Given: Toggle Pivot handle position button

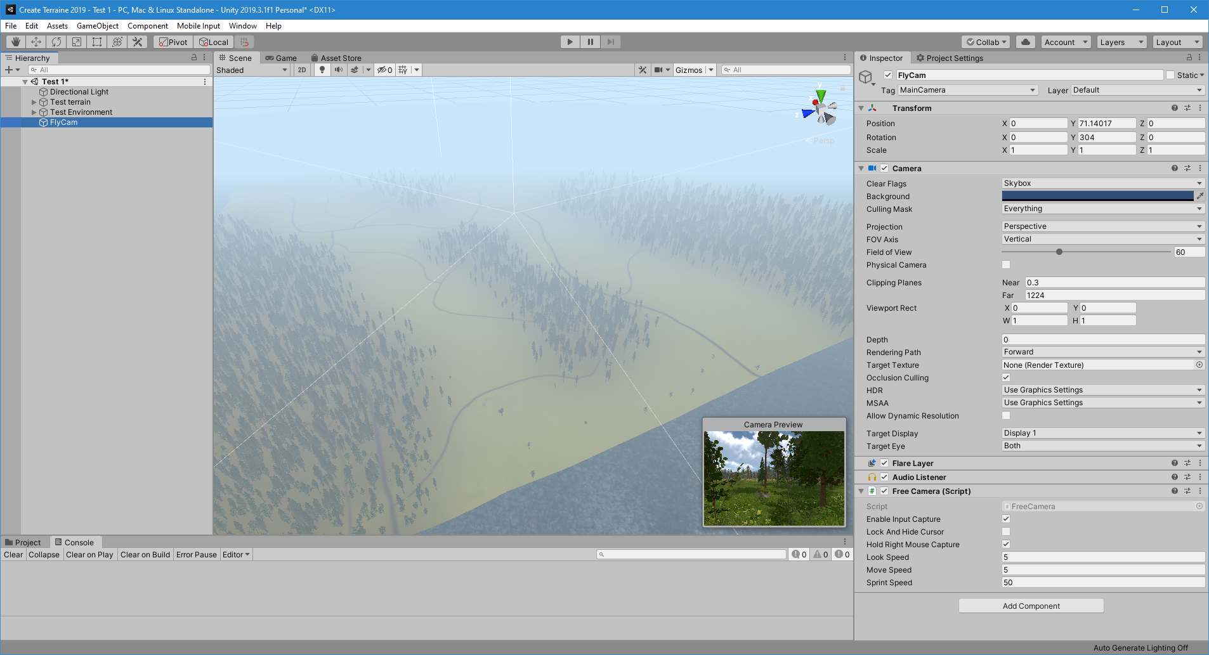Looking at the screenshot, I should coord(173,42).
